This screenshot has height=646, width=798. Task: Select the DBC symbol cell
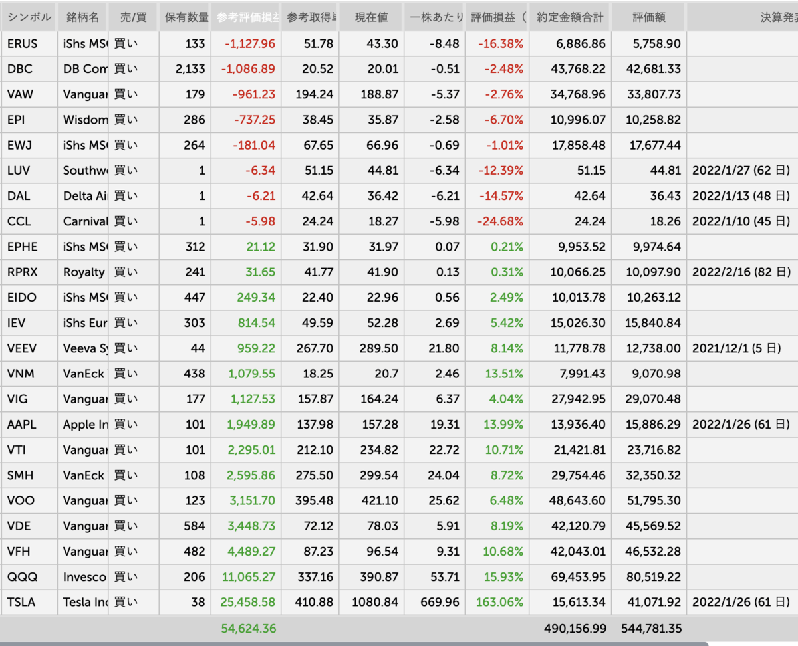pos(29,69)
